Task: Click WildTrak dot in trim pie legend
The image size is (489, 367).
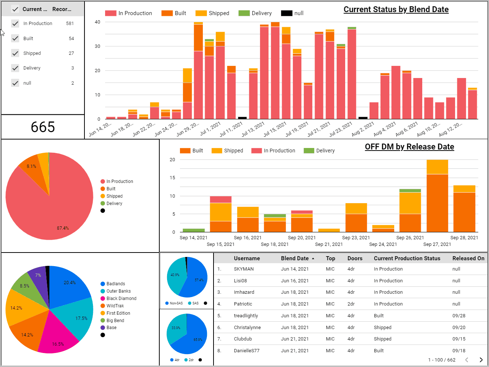Action: click(x=103, y=306)
